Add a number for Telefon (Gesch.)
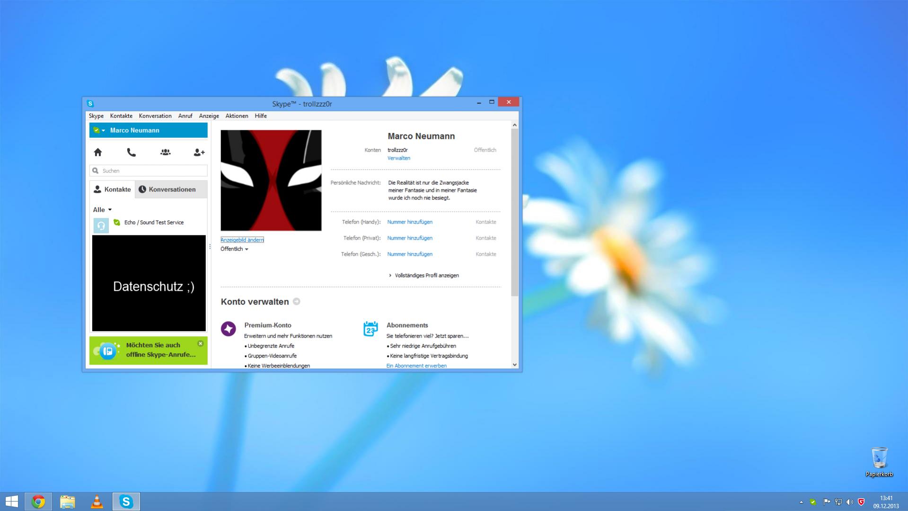908x511 pixels. pyautogui.click(x=410, y=254)
